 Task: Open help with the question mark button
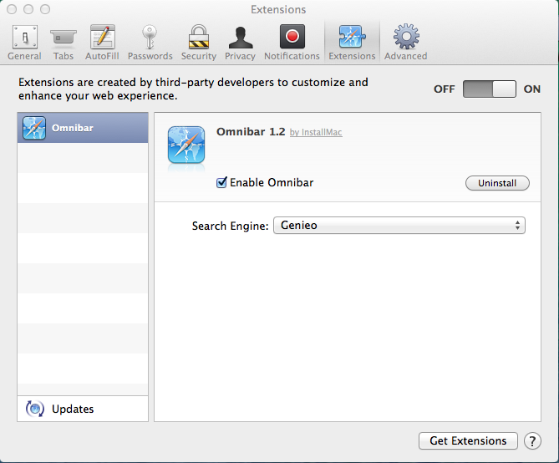tap(532, 441)
